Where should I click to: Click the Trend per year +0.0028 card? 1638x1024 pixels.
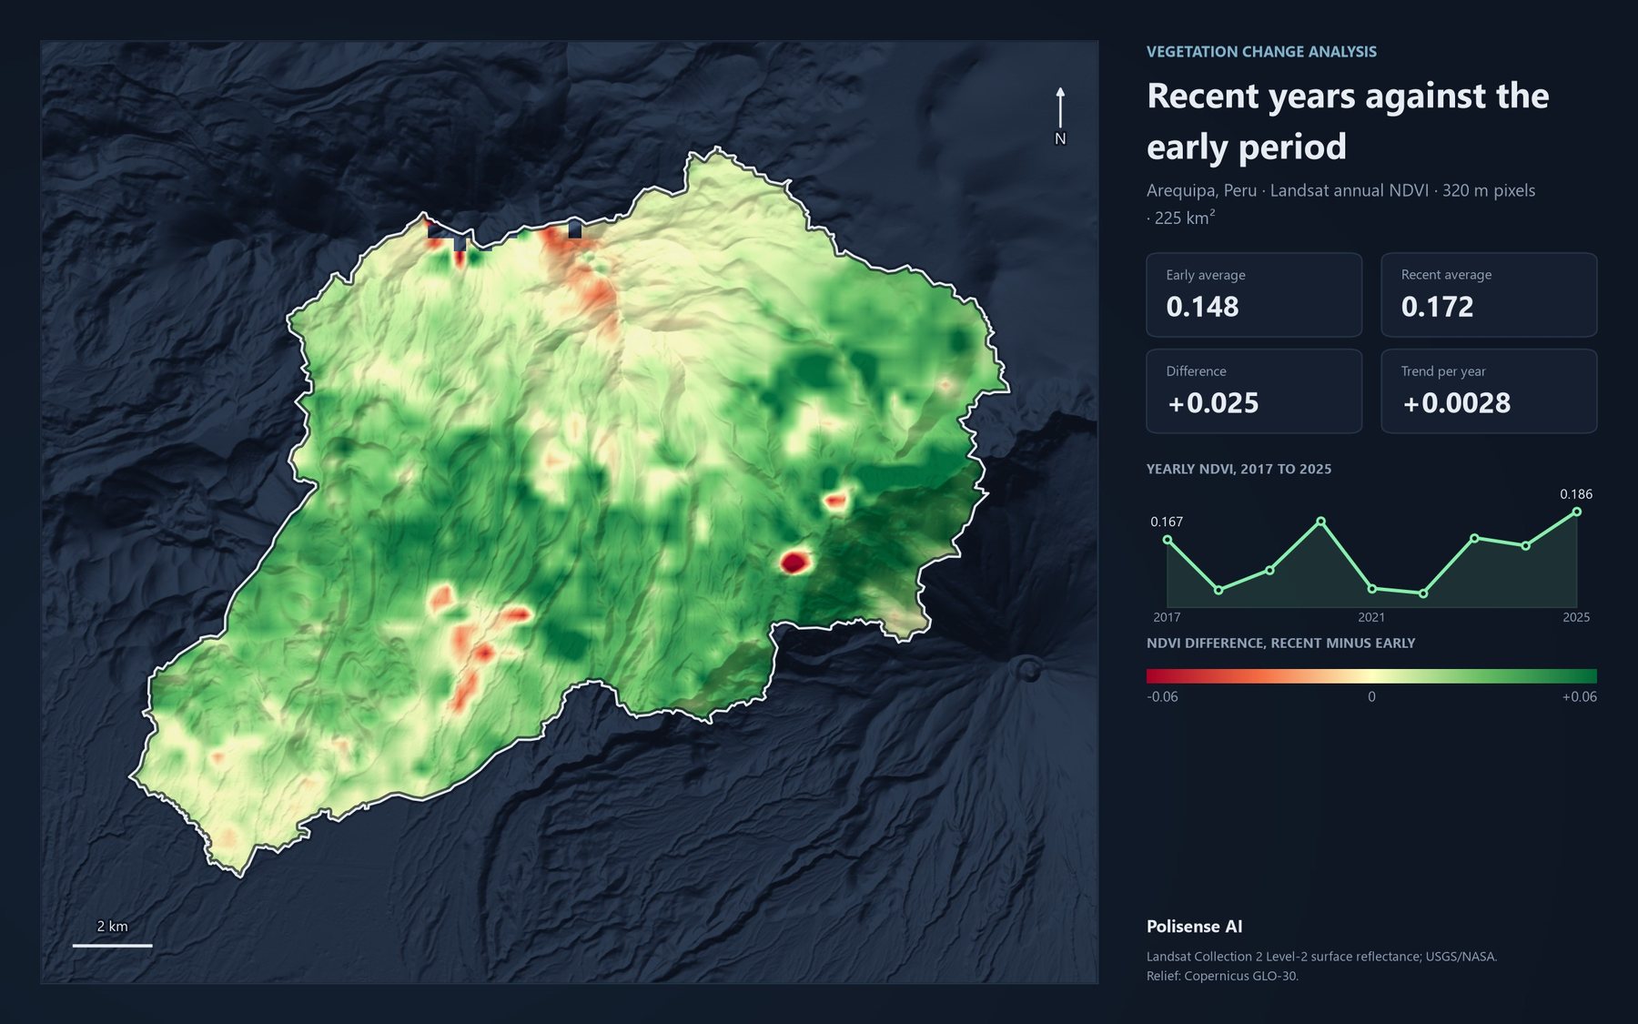1489,391
